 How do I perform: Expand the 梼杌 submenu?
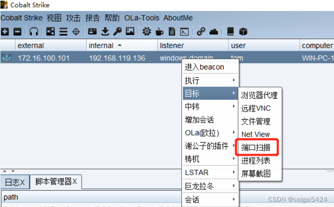click(x=210, y=159)
